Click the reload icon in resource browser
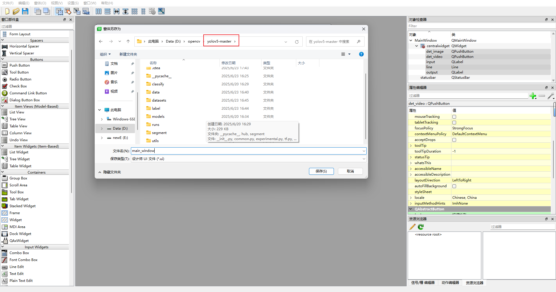The image size is (556, 292). pyautogui.click(x=420, y=227)
